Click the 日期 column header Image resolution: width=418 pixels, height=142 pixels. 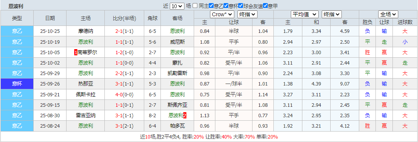[50, 19]
